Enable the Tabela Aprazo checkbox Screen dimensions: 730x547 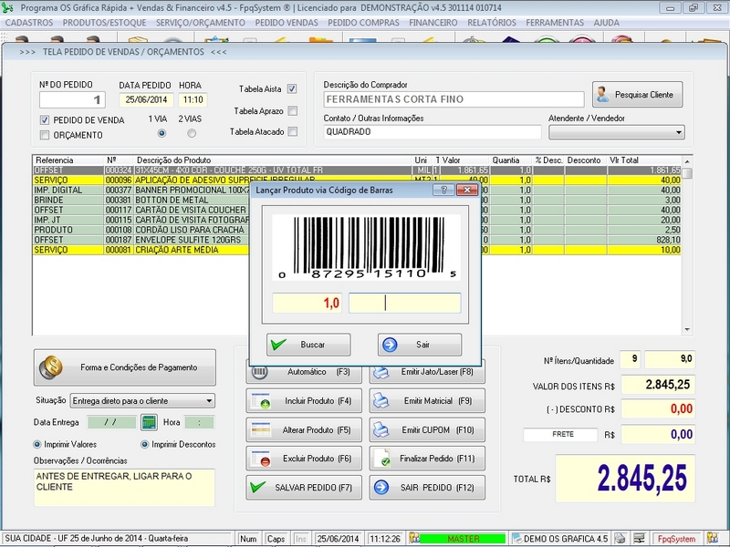292,110
